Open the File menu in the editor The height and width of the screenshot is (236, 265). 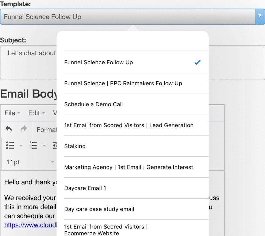12,113
